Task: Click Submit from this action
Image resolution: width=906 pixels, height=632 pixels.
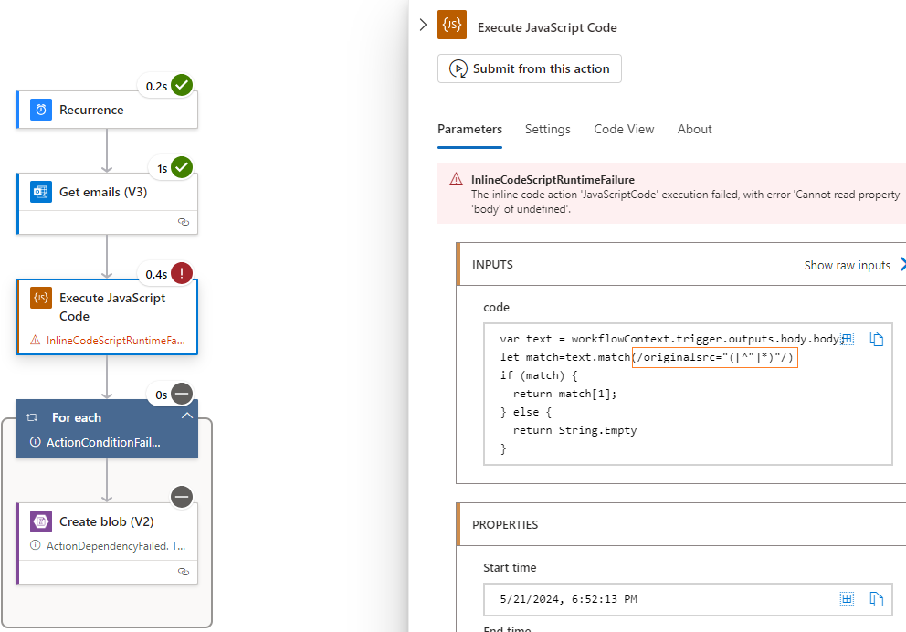Action: [529, 68]
